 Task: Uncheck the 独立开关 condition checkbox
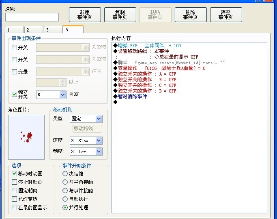coord(14,95)
